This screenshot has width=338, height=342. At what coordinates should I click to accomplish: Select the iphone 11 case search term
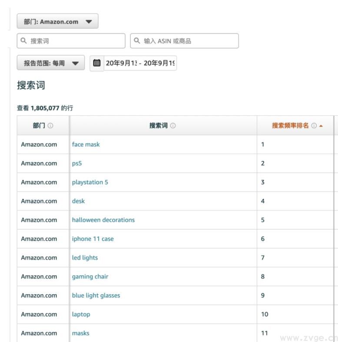point(93,239)
